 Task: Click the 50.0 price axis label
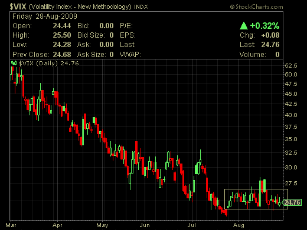pos(291,75)
